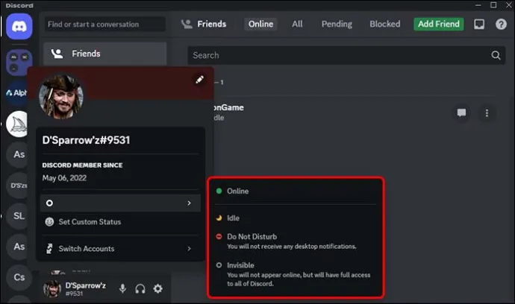Deafen audio with headphones icon

tap(140, 288)
